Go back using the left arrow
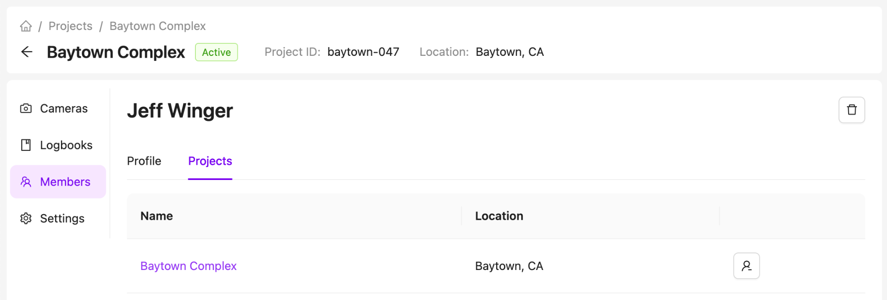 tap(27, 52)
